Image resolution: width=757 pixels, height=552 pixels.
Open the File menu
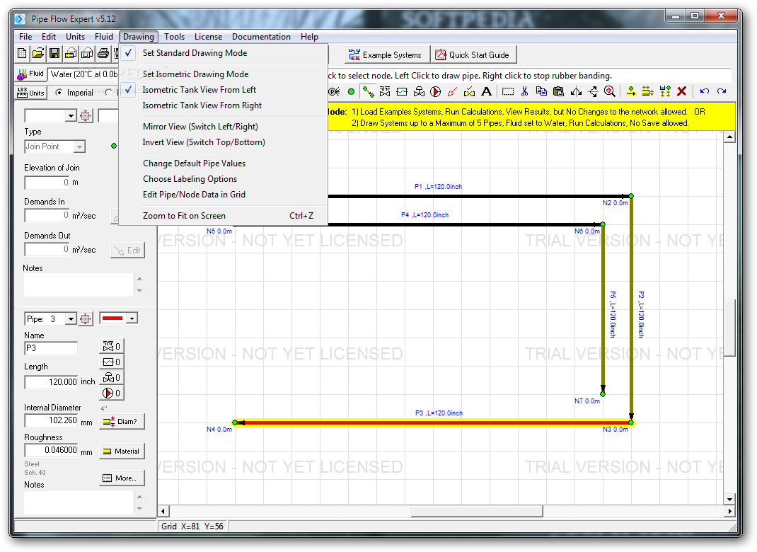tap(25, 37)
